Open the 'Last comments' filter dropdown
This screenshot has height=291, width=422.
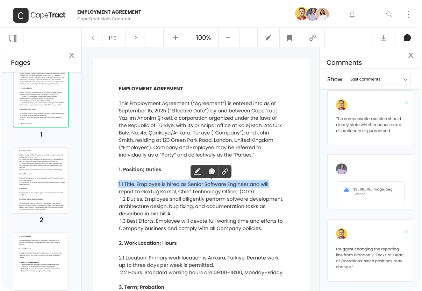click(379, 79)
